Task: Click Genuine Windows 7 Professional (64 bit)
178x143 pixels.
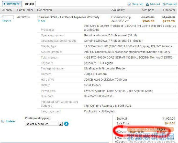Action: [110, 35]
